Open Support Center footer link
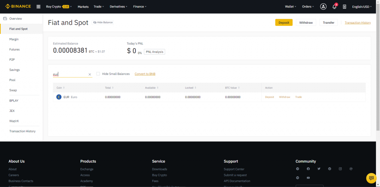This screenshot has height=187, width=380. [x=234, y=169]
